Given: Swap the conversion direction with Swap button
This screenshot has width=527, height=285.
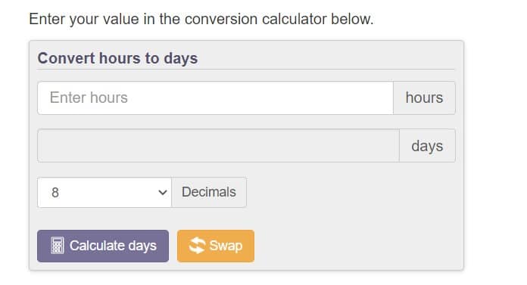Looking at the screenshot, I should pos(216,246).
